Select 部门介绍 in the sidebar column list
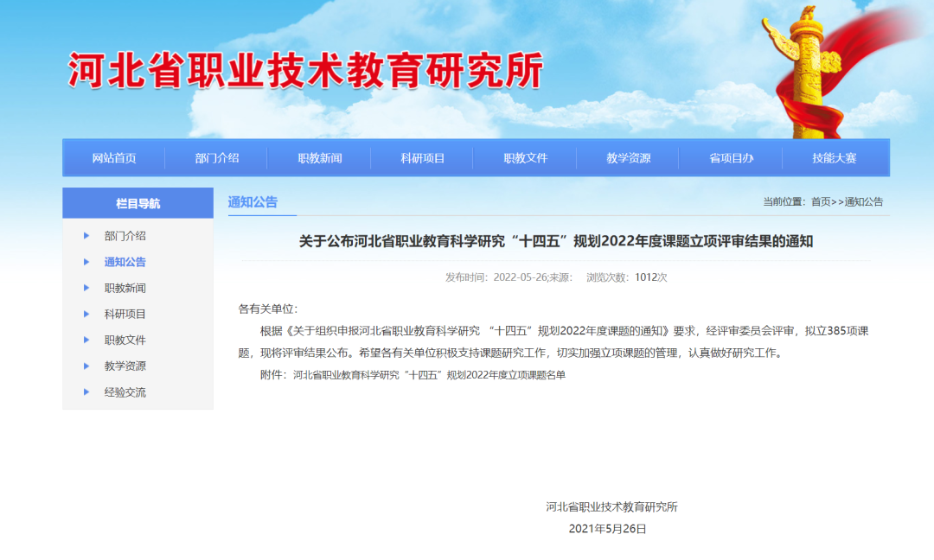 tap(125, 236)
